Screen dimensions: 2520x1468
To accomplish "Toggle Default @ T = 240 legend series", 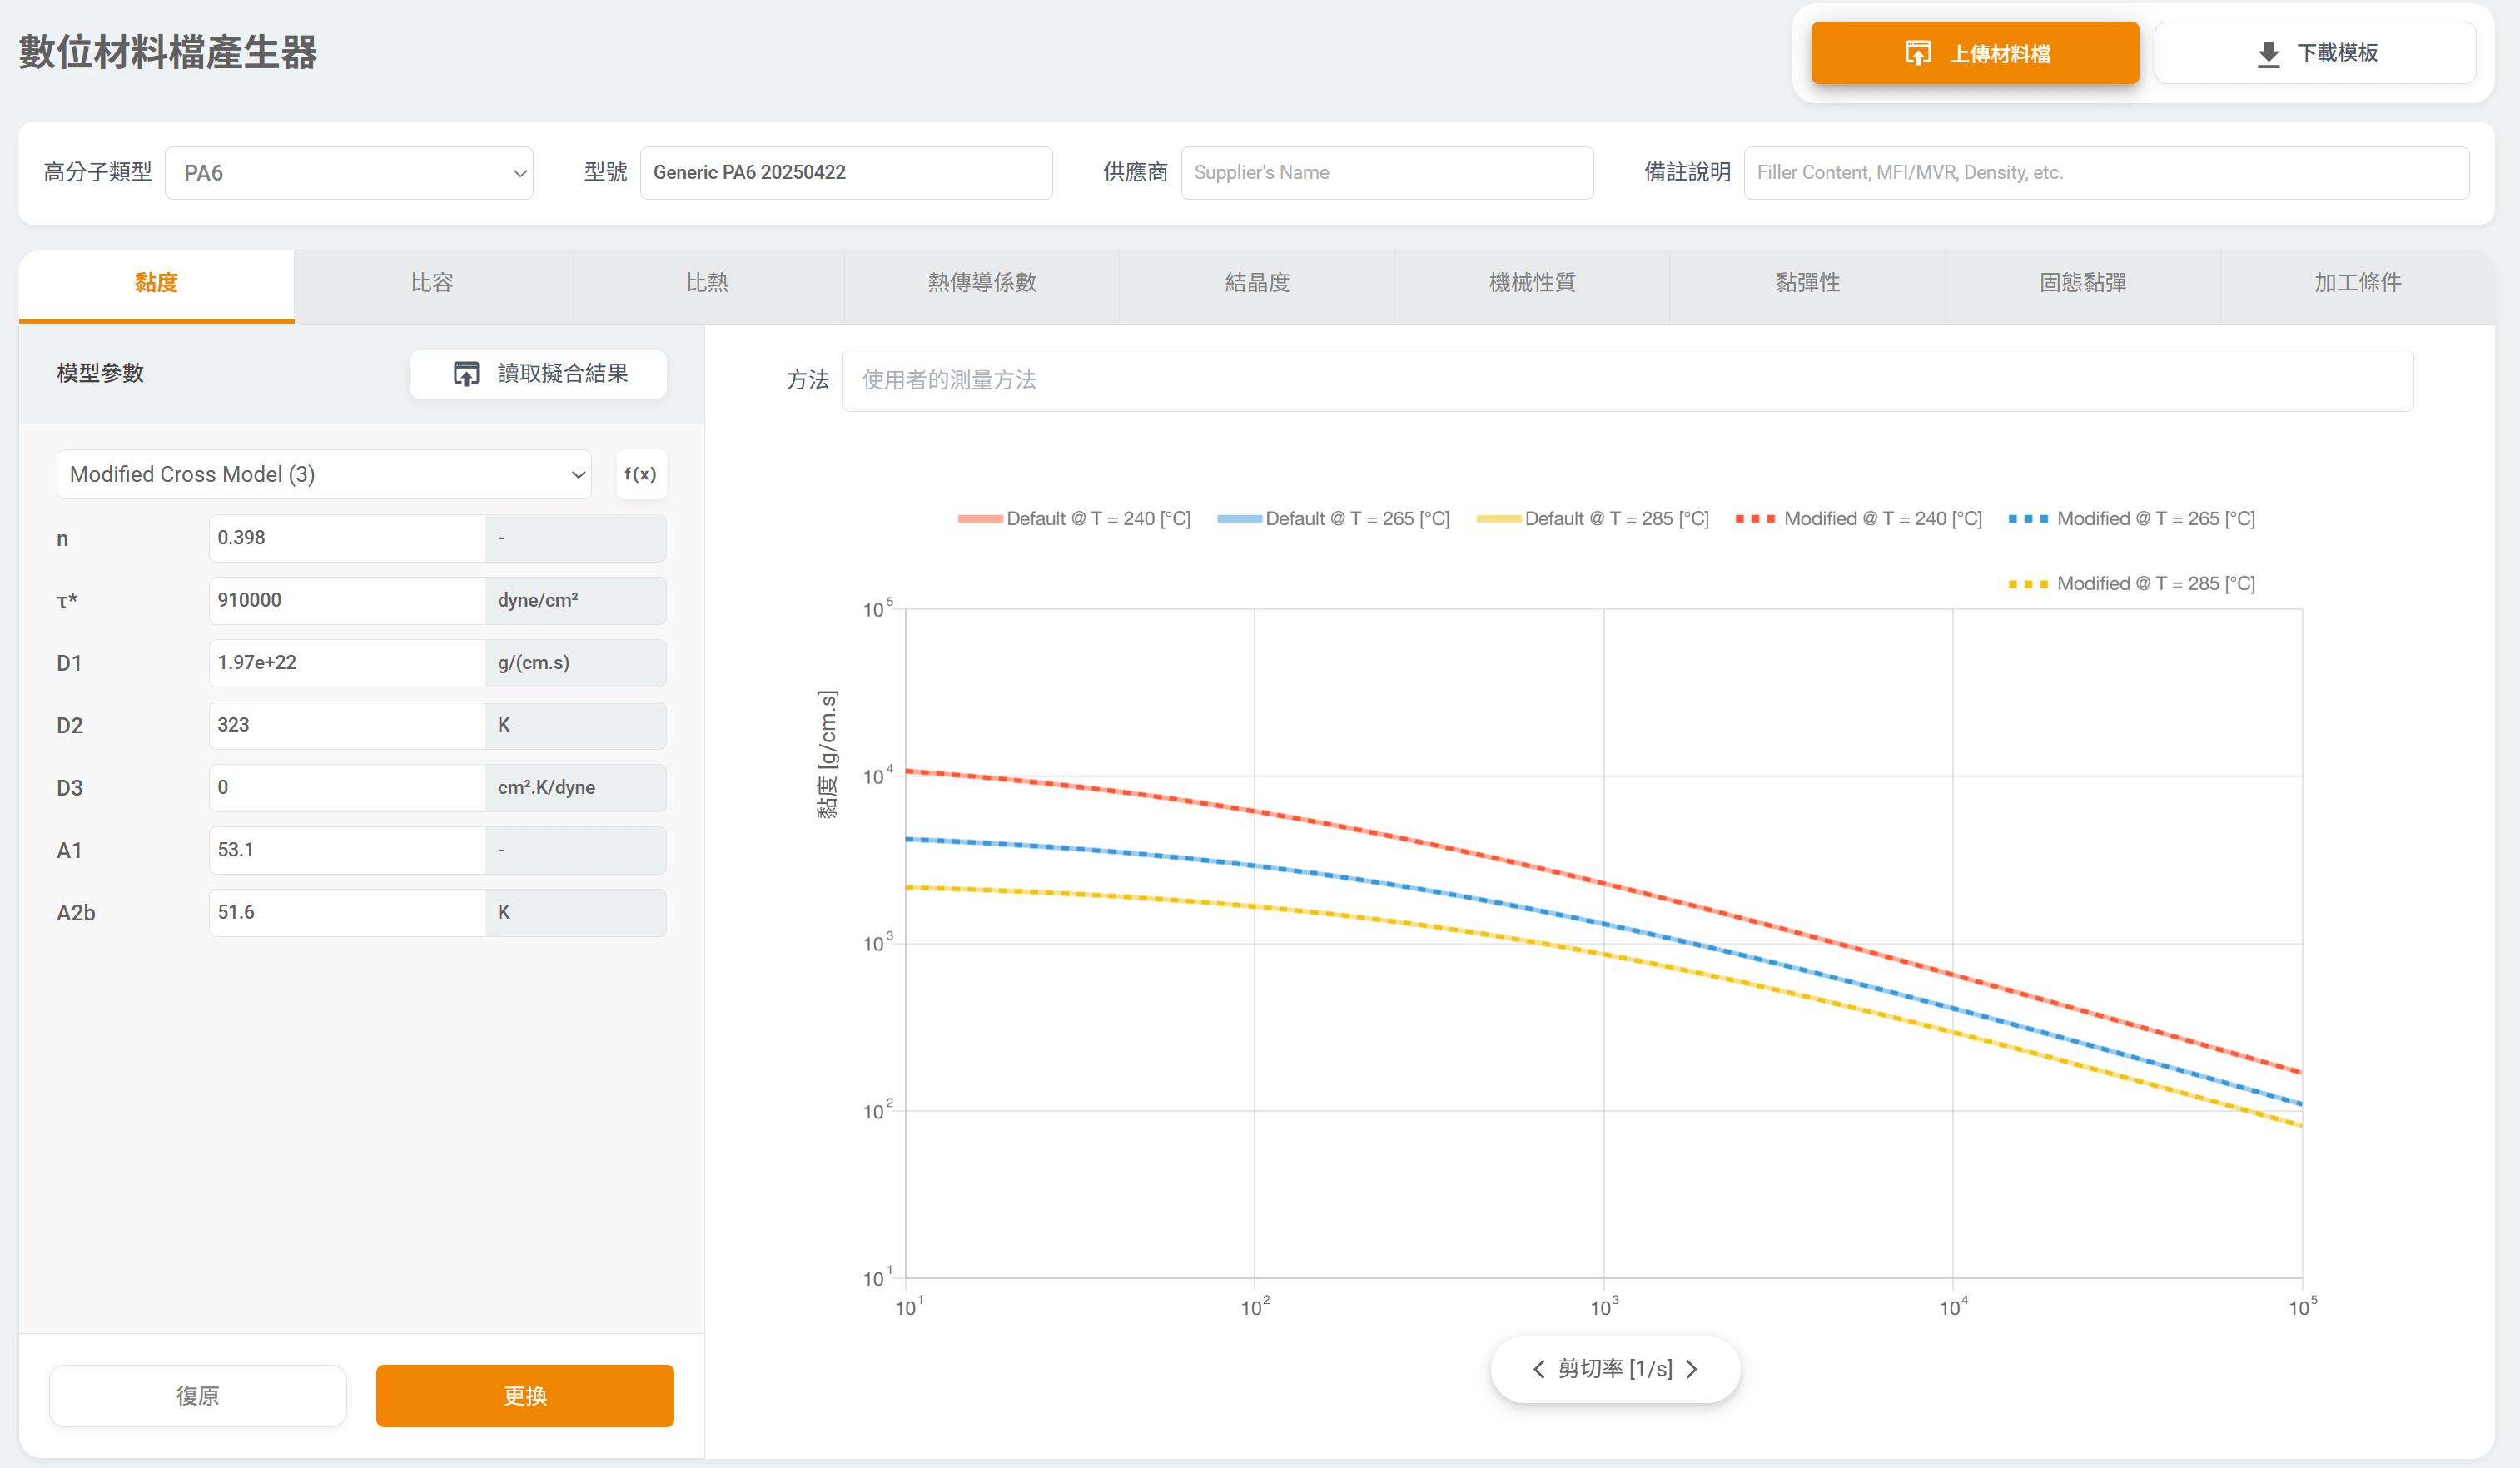I will [x=1074, y=518].
